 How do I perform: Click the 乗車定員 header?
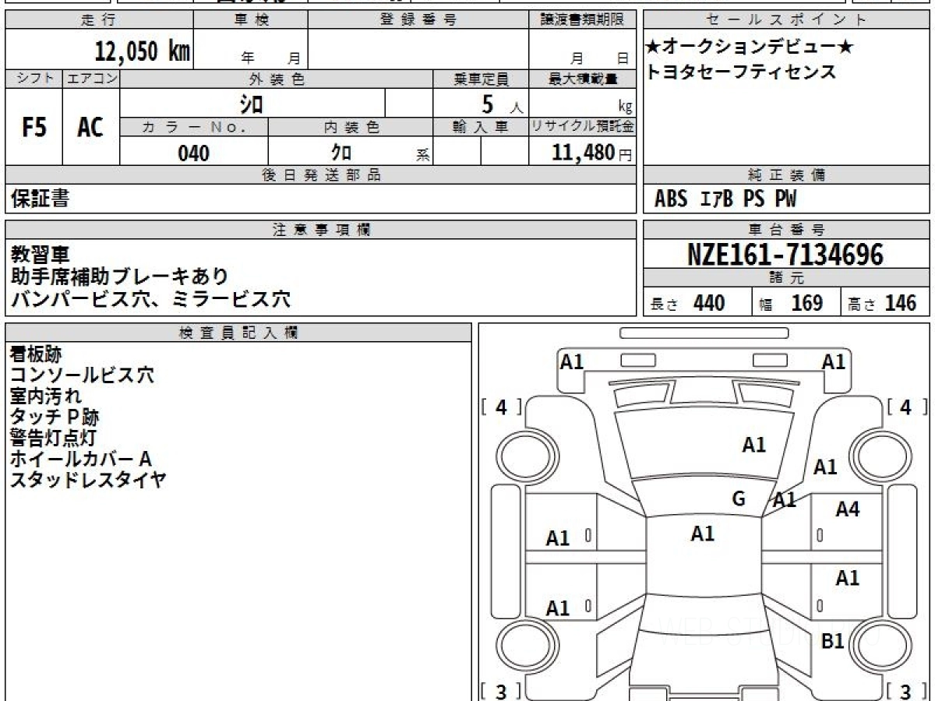[481, 79]
